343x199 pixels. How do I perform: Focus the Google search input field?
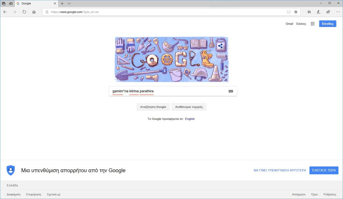(x=169, y=91)
